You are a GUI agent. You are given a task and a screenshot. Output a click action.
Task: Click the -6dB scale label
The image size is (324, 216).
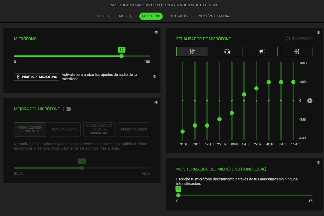tap(303, 138)
